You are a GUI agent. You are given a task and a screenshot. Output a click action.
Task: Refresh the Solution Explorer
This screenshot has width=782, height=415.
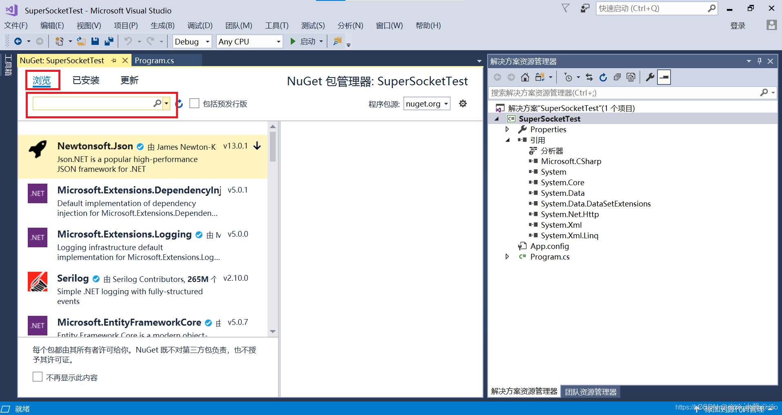click(603, 77)
